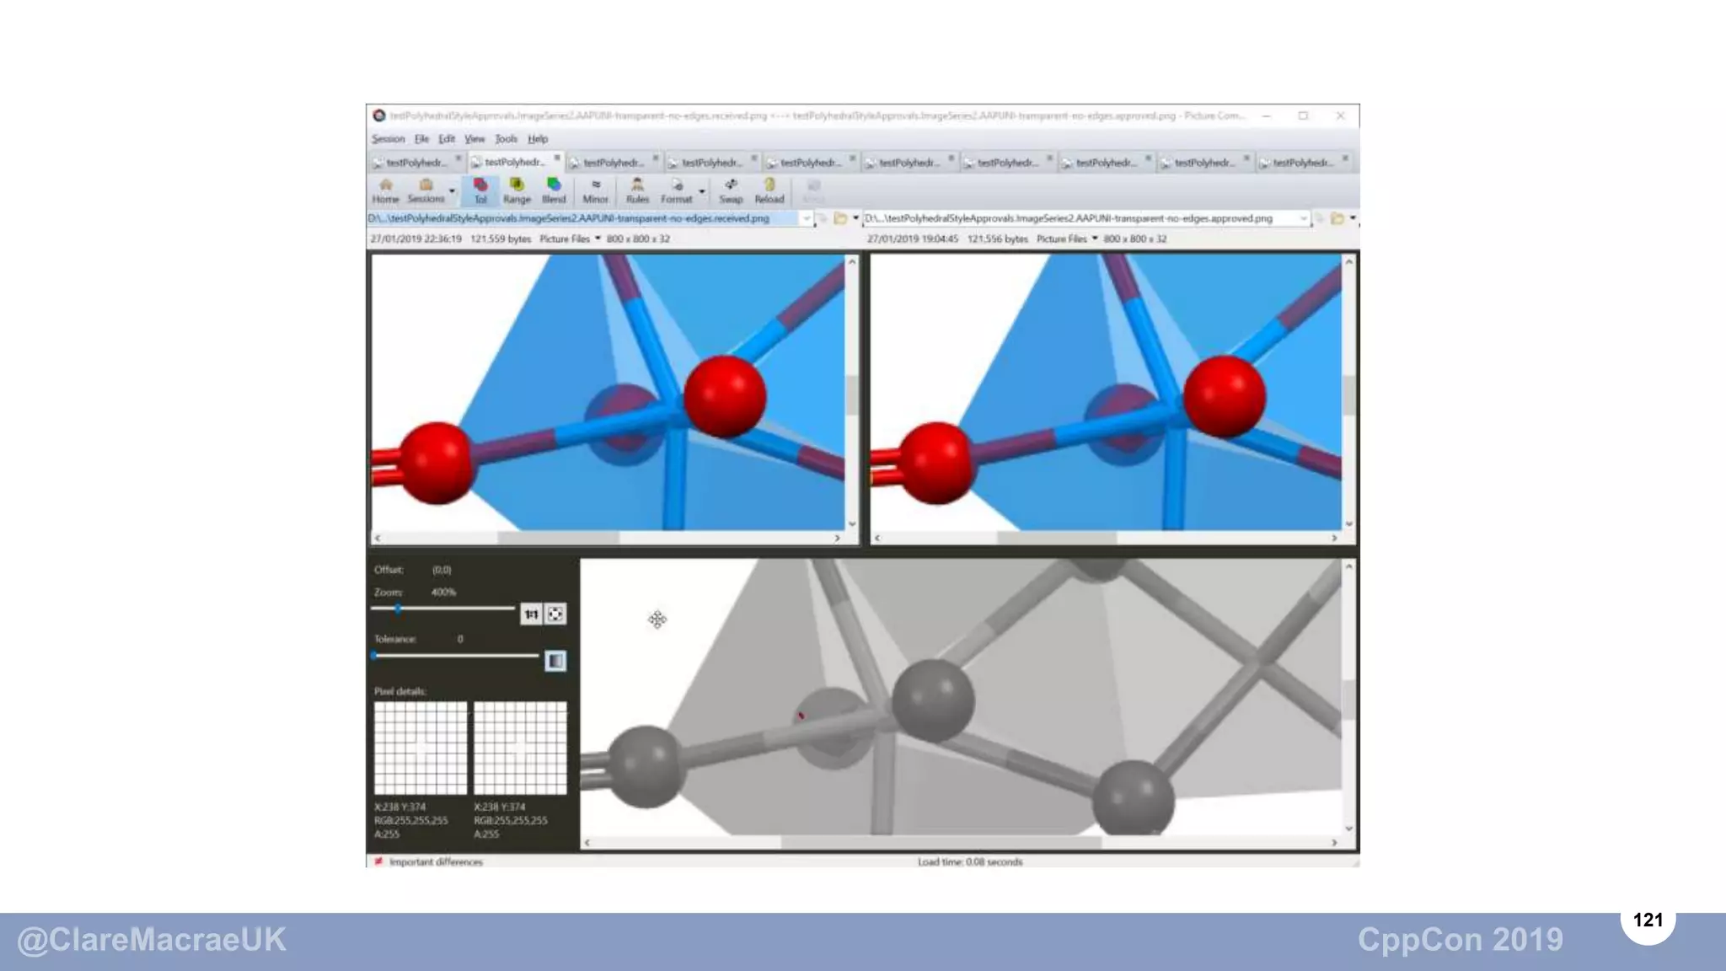Open the Session menu
This screenshot has width=1726, height=971.
pos(388,139)
